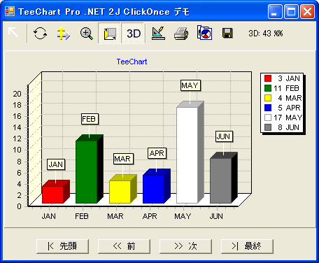Activate the rotate chart tool
Image resolution: width=319 pixels, height=263 pixels.
(x=40, y=33)
